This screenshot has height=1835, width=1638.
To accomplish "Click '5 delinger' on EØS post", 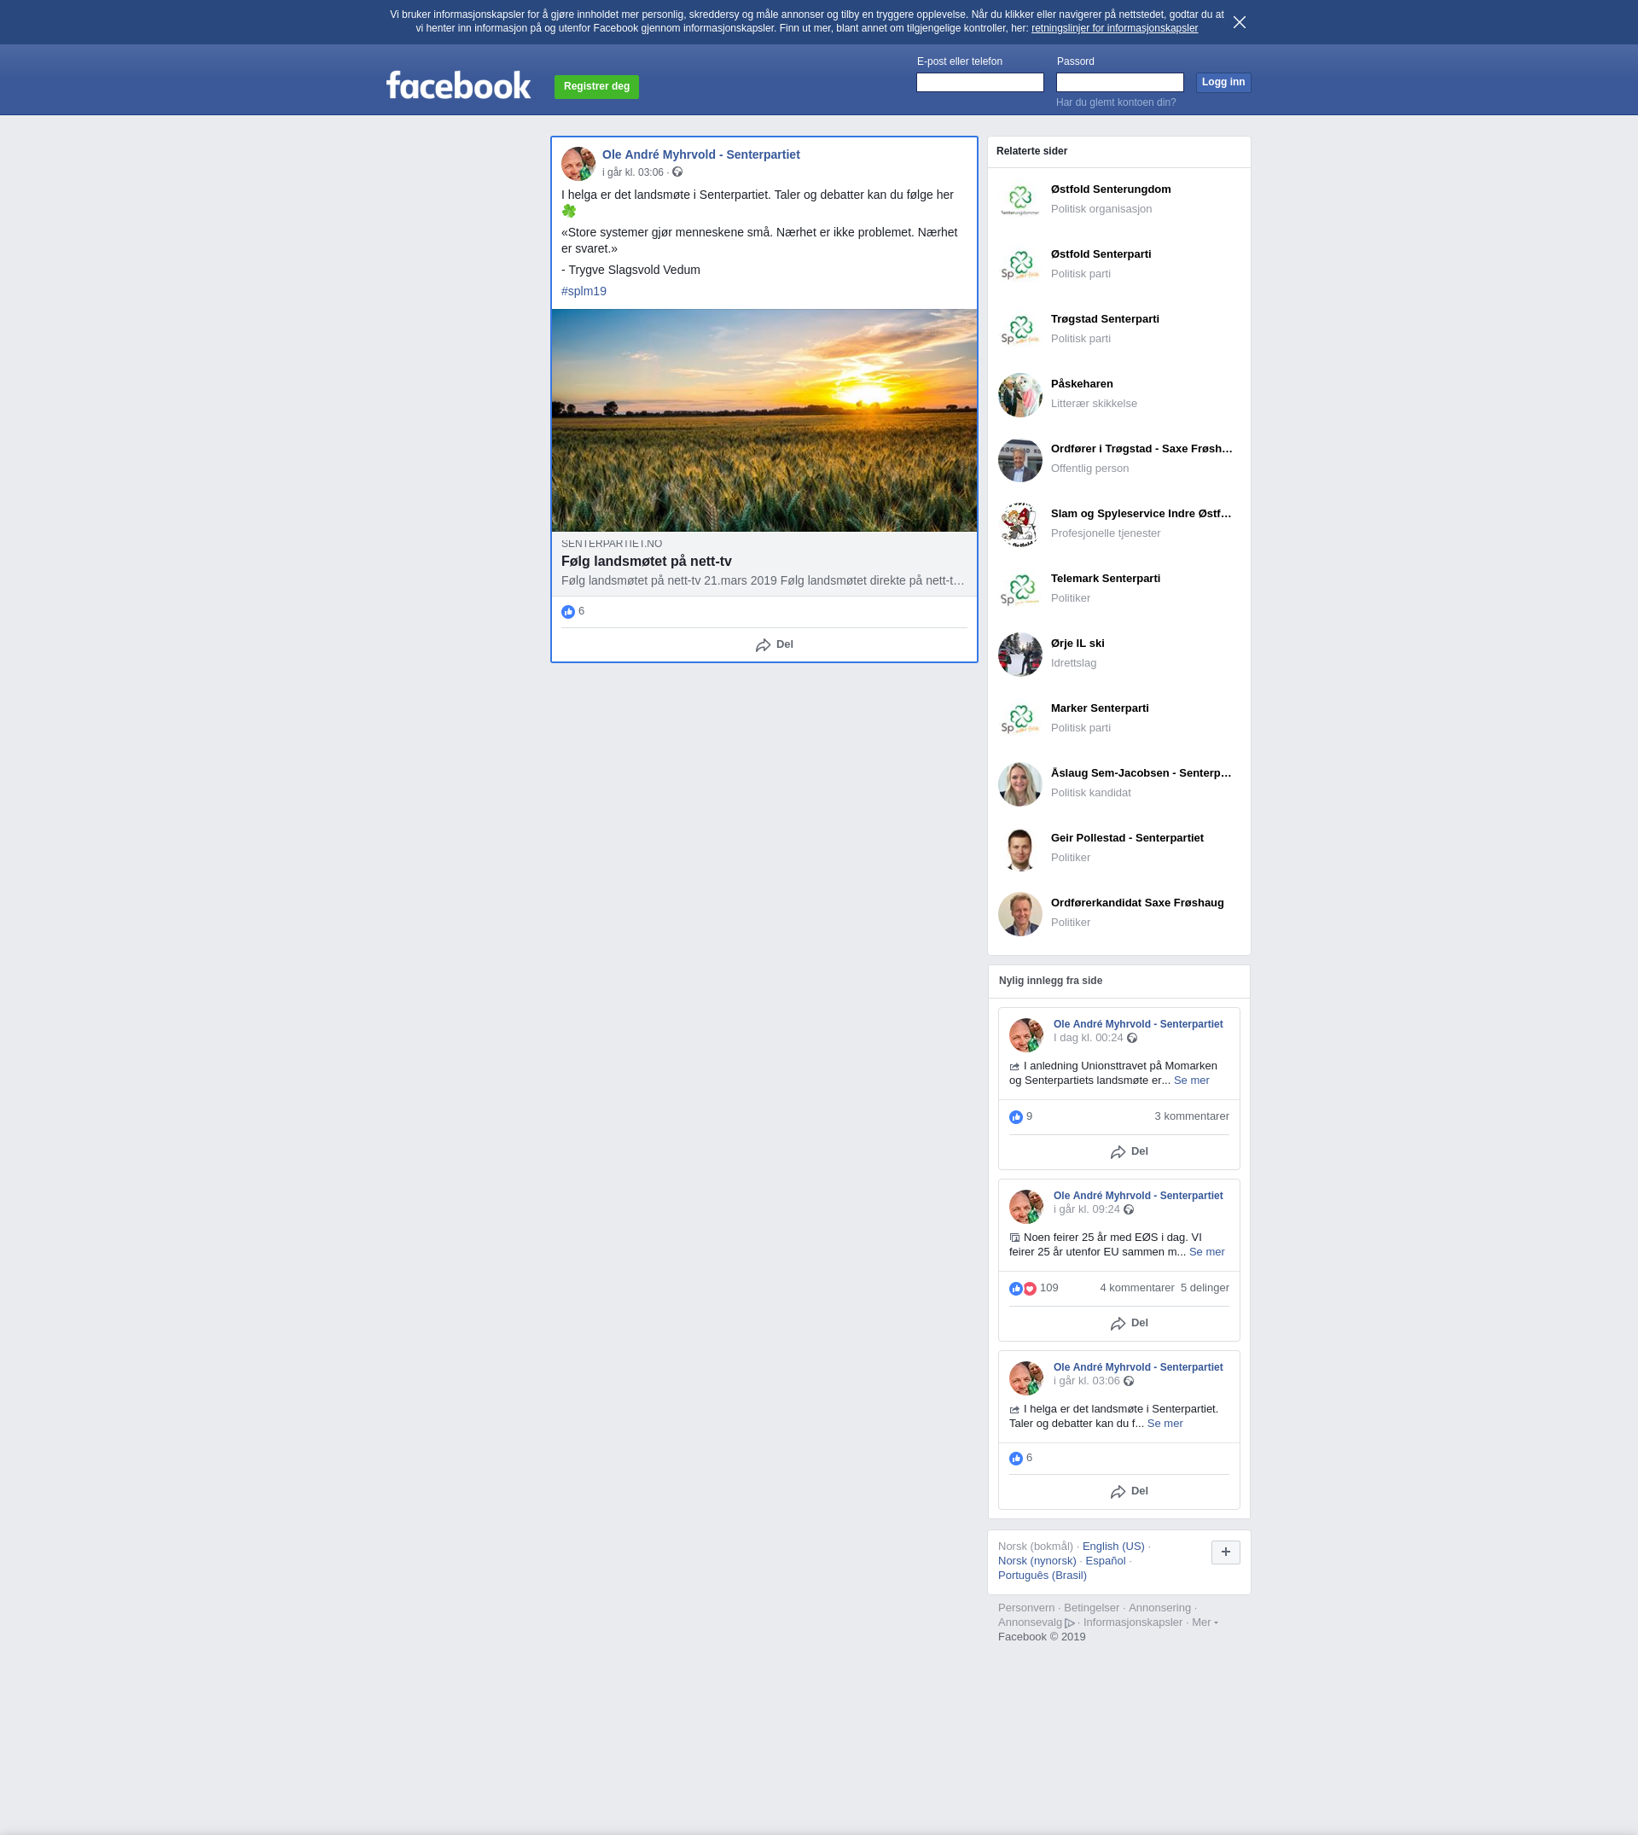I will 1205,1288.
